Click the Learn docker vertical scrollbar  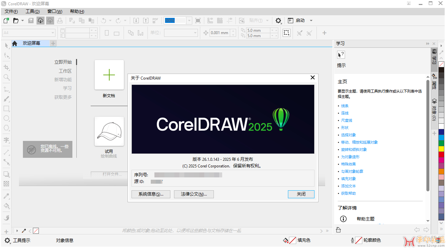point(428,136)
